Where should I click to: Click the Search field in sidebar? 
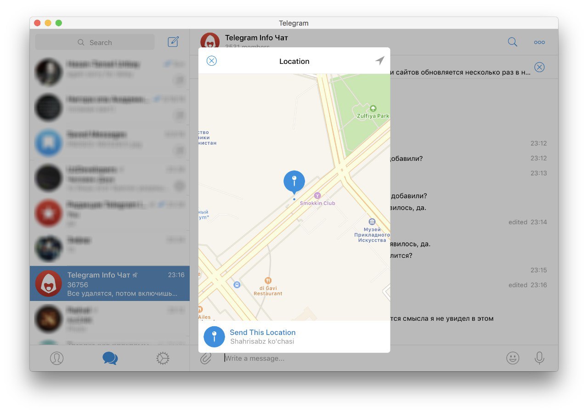point(95,42)
